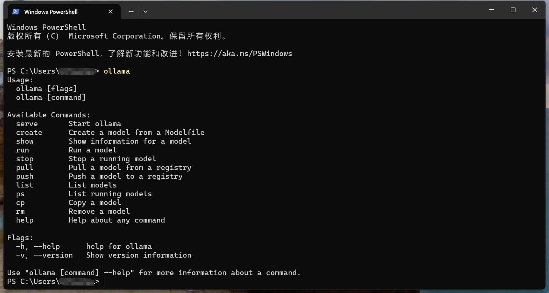Click the 'cp' command name
This screenshot has height=293, width=549.
20,203
